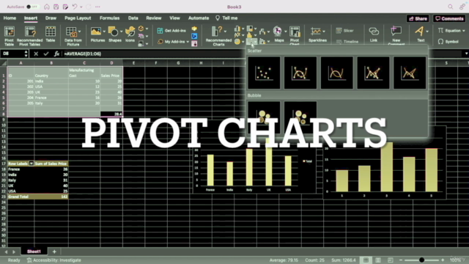Switch to Page Layout view in status bar
The image size is (469, 264).
(378, 260)
